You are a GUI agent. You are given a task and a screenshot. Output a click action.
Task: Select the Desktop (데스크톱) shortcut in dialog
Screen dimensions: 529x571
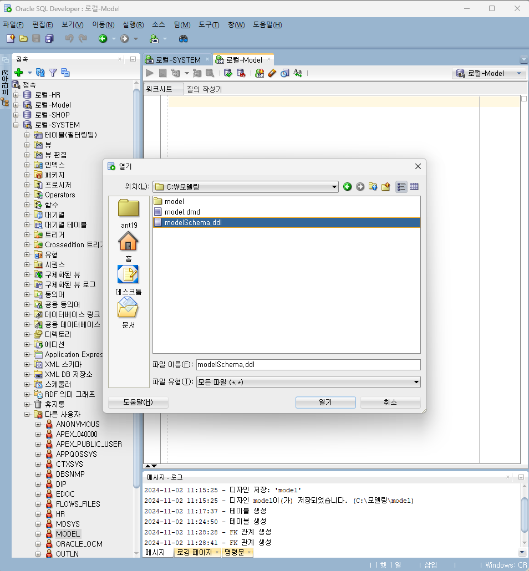[x=129, y=280]
